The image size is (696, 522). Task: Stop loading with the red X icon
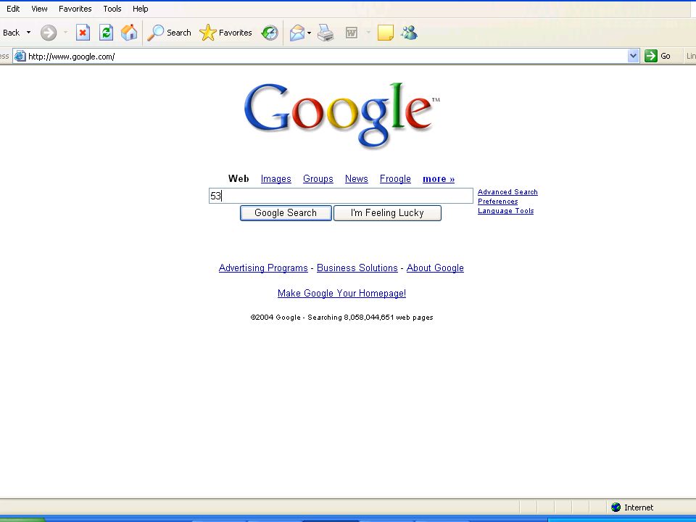tap(83, 33)
